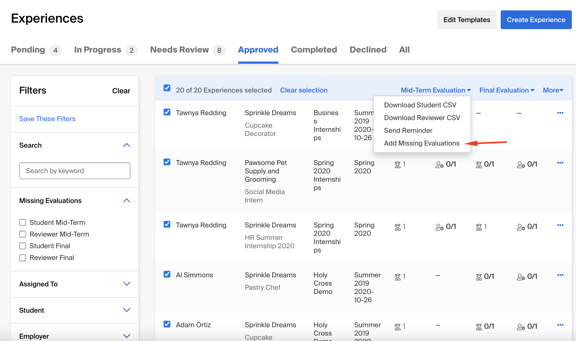Focus the Search by keyword field
Screen dimensions: 576x341
pyautogui.click(x=75, y=171)
